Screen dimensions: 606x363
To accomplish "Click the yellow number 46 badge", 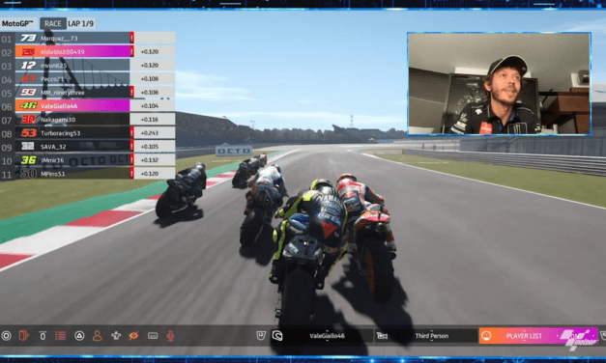I will (28, 106).
